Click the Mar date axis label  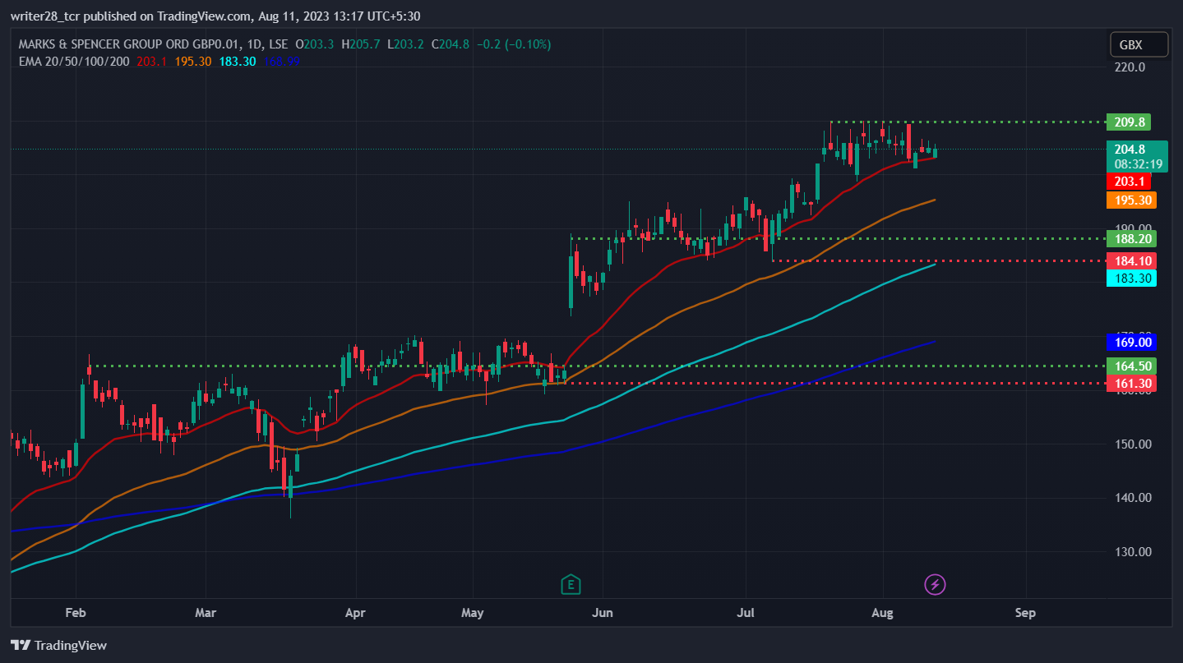pos(206,613)
